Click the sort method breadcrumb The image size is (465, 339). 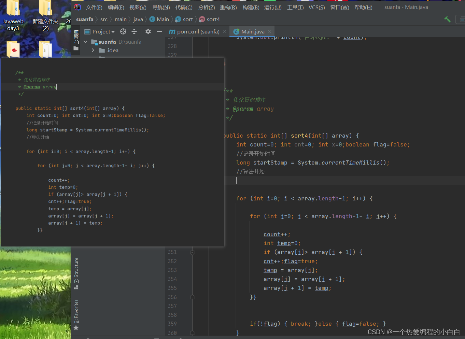pos(184,19)
